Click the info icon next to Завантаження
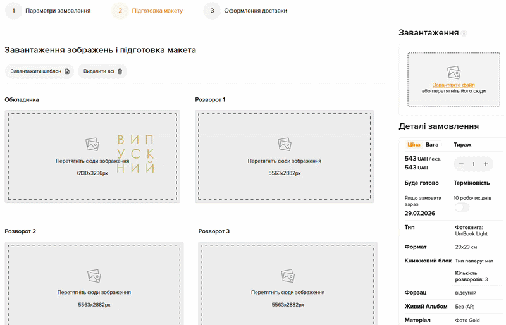 coord(464,33)
